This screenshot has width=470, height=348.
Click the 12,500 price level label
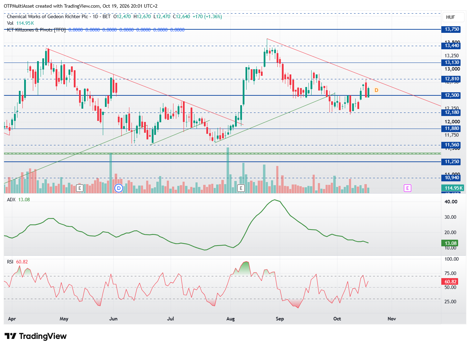451,95
